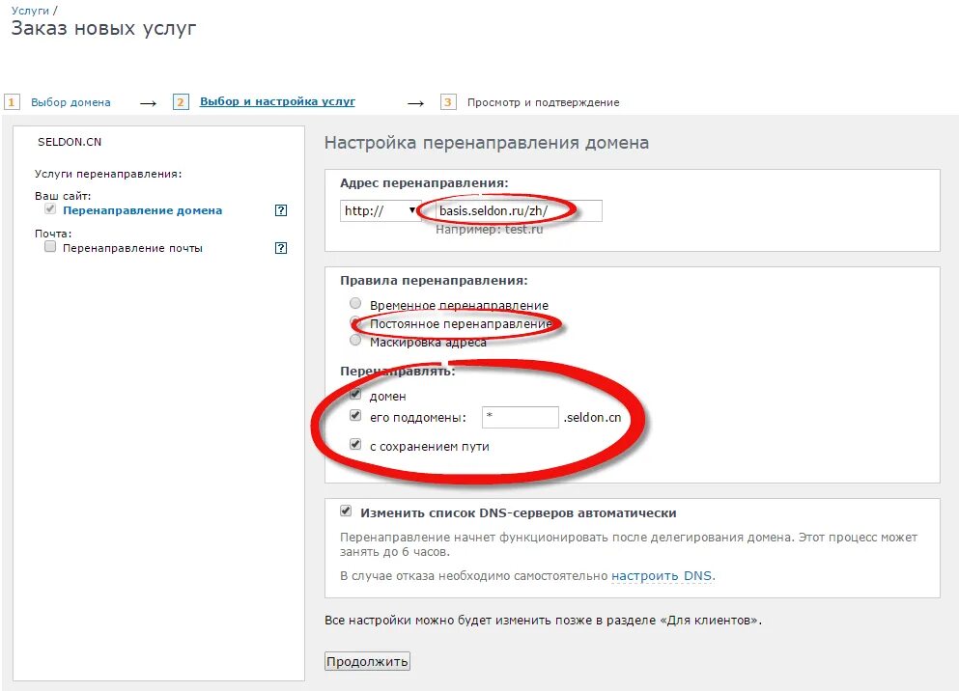Viewport: 959px width, 691px height.
Task: Open the http:// protocol dropdown
Action: (380, 210)
